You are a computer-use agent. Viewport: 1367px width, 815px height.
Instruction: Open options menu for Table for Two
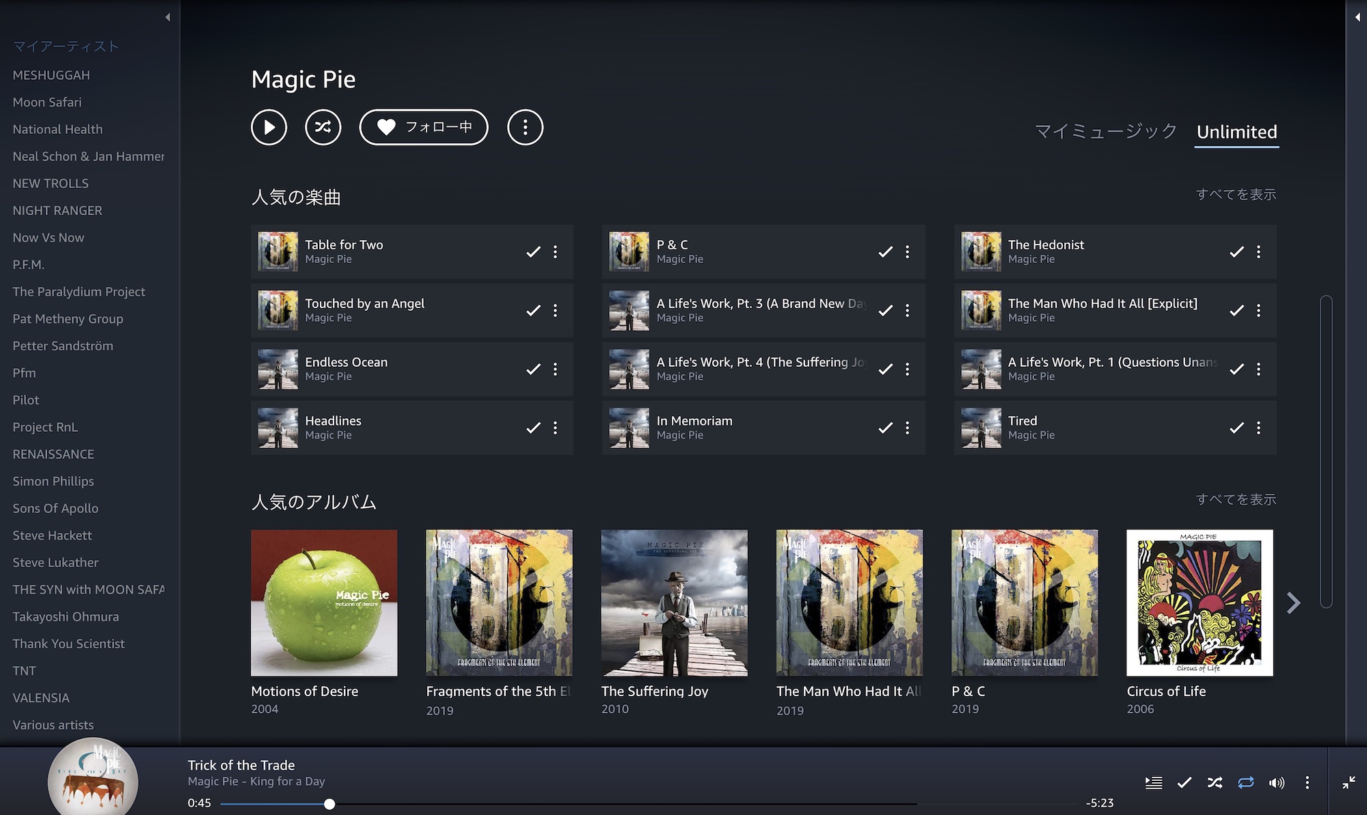pos(555,252)
